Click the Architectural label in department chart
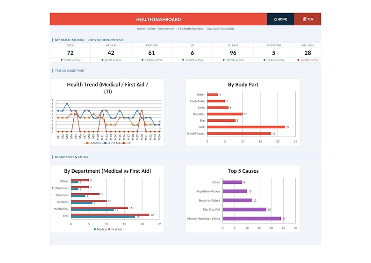The image size is (371, 263). click(x=60, y=188)
